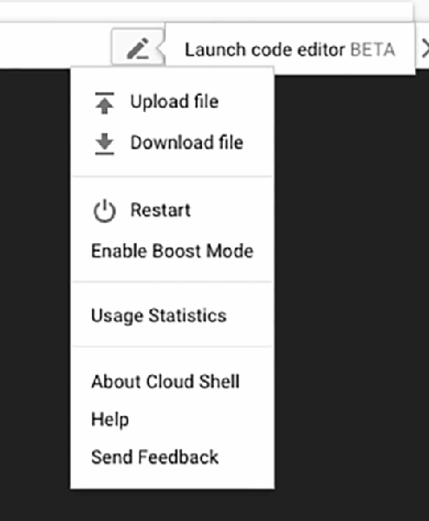Click the dark strip beside Upload file icon
Viewport: 429px width, 521px height.
(35, 102)
